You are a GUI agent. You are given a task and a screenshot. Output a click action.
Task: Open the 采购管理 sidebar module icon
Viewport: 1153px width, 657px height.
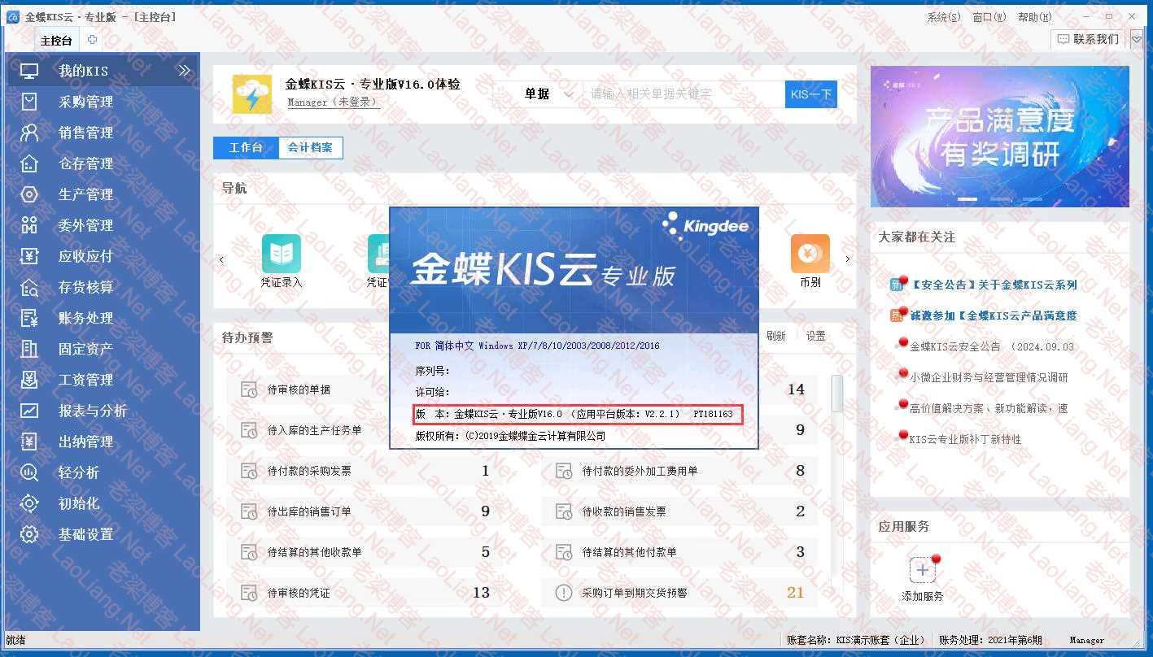[x=29, y=102]
